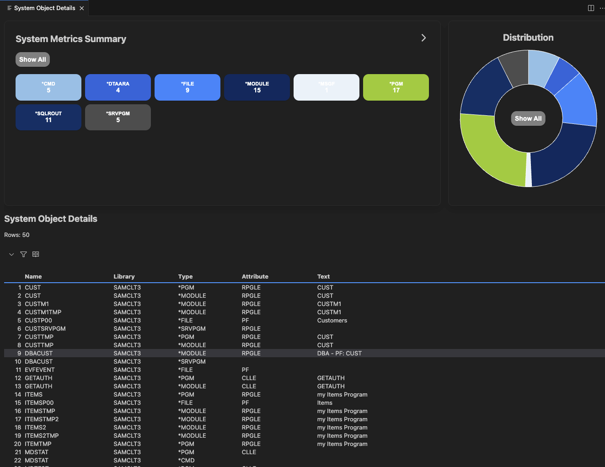Select the *MODULE metric tile

pyautogui.click(x=257, y=87)
